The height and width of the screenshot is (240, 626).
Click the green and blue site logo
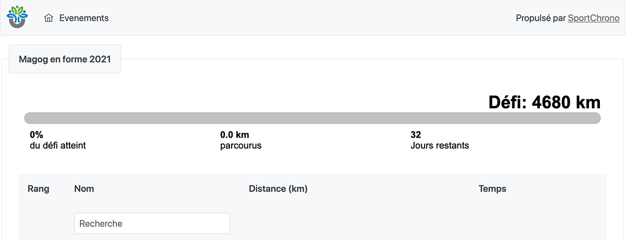(x=17, y=17)
